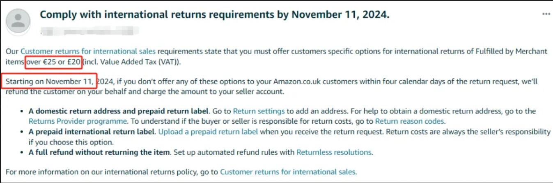The image size is (553, 183).
Task: Open the Returnless resolutions link
Action: [334, 152]
